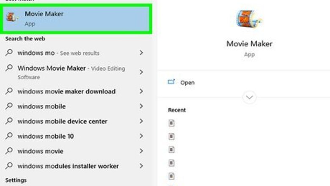Select 'windows mobile device center' suggestion
This screenshot has height=186, width=330.
coord(62,121)
